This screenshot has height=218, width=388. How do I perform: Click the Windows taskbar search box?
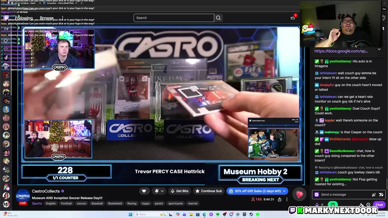pyautogui.click(x=151, y=214)
